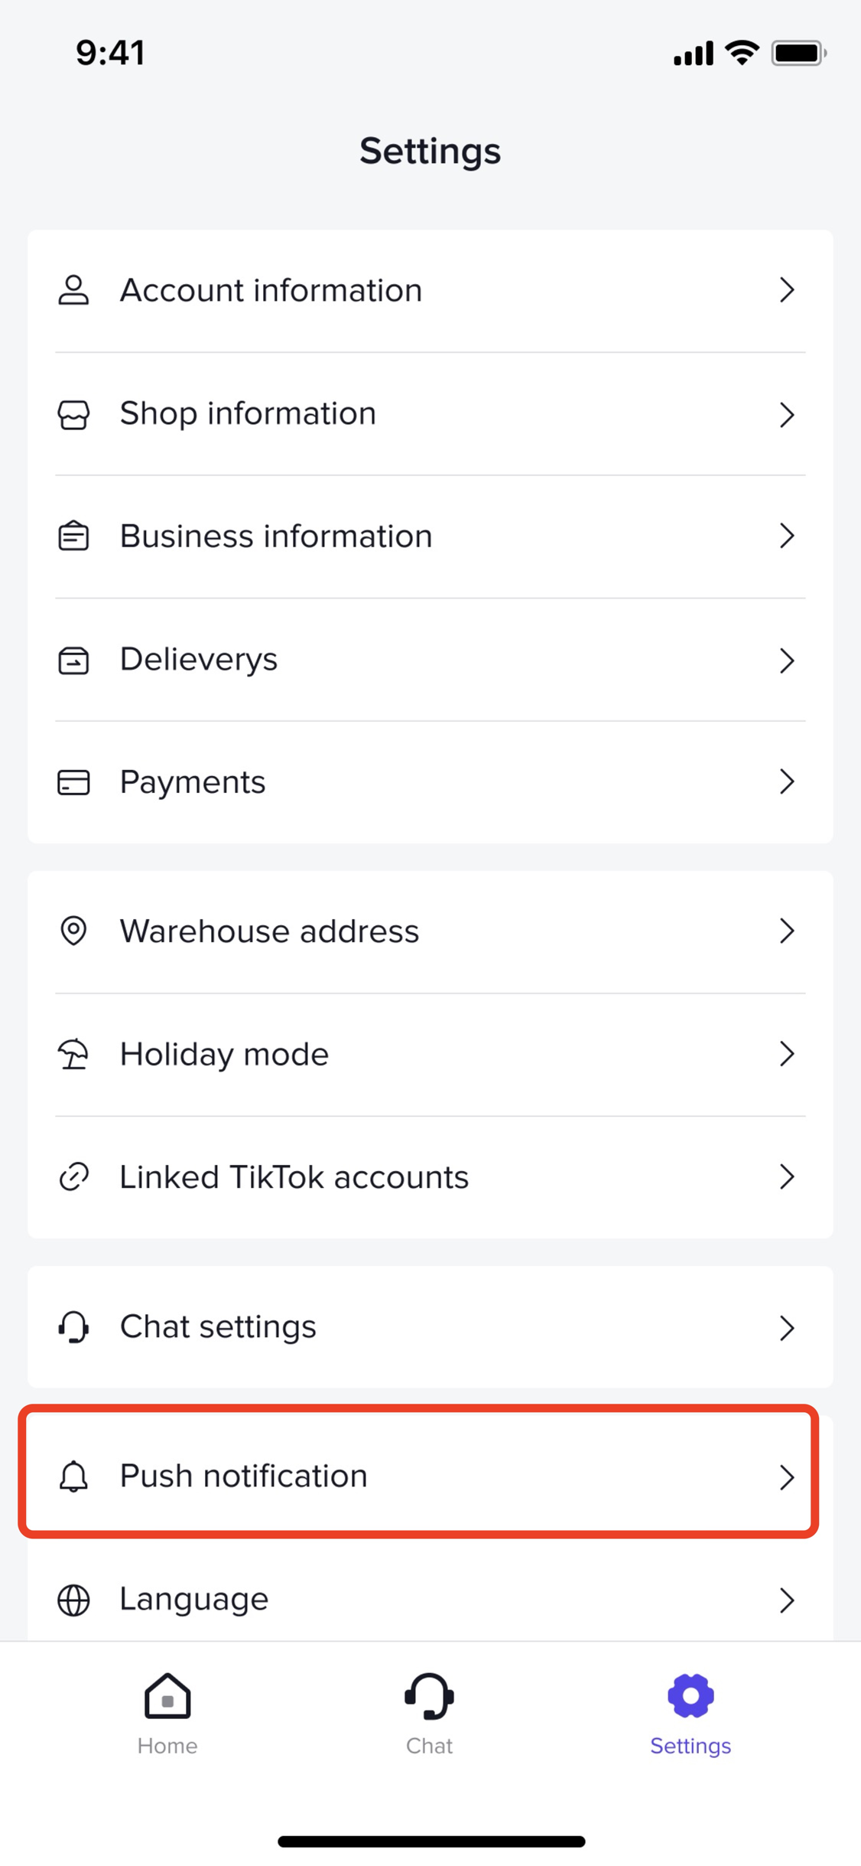Open Warehouse address text label

269,931
